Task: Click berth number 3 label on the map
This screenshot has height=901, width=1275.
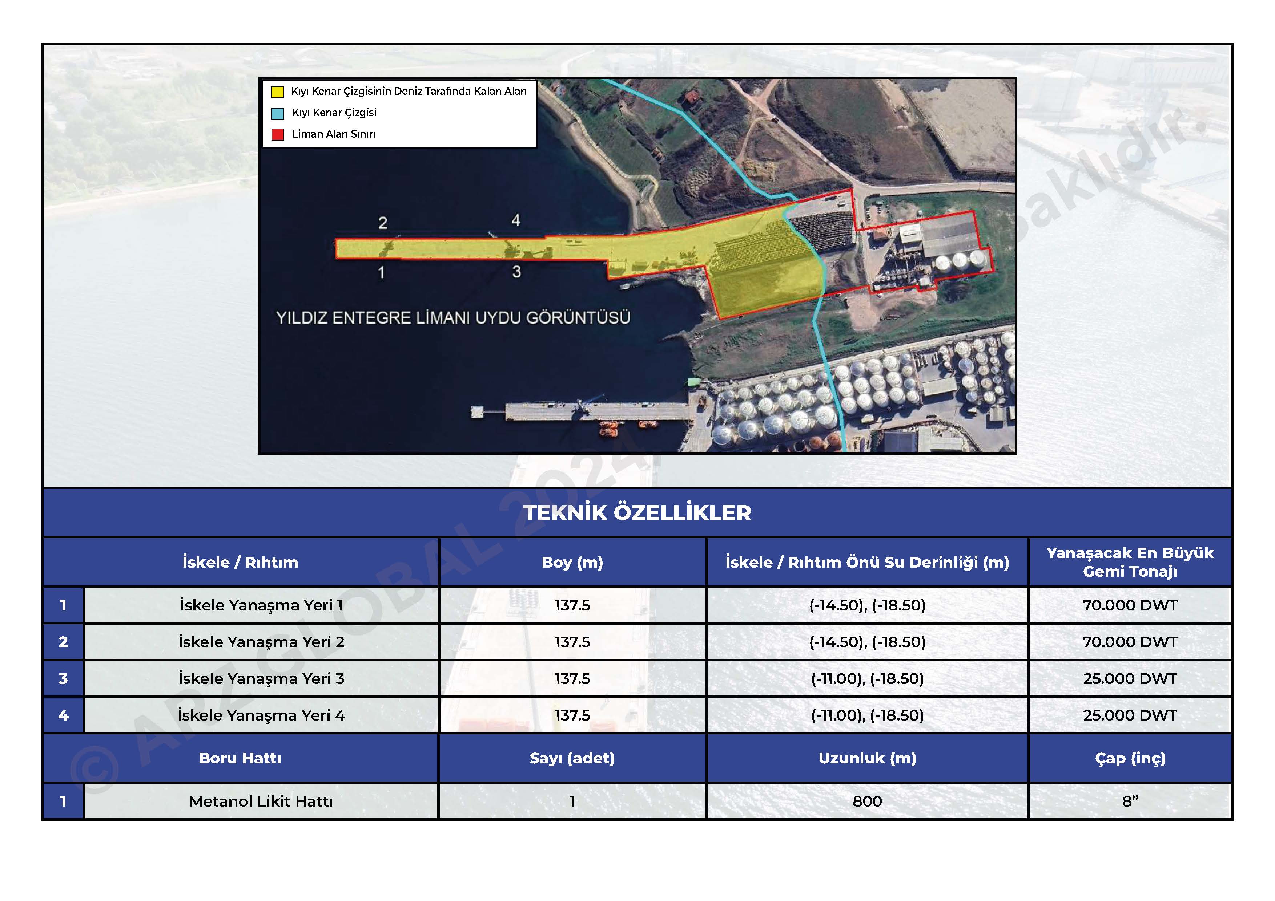Action: (516, 272)
